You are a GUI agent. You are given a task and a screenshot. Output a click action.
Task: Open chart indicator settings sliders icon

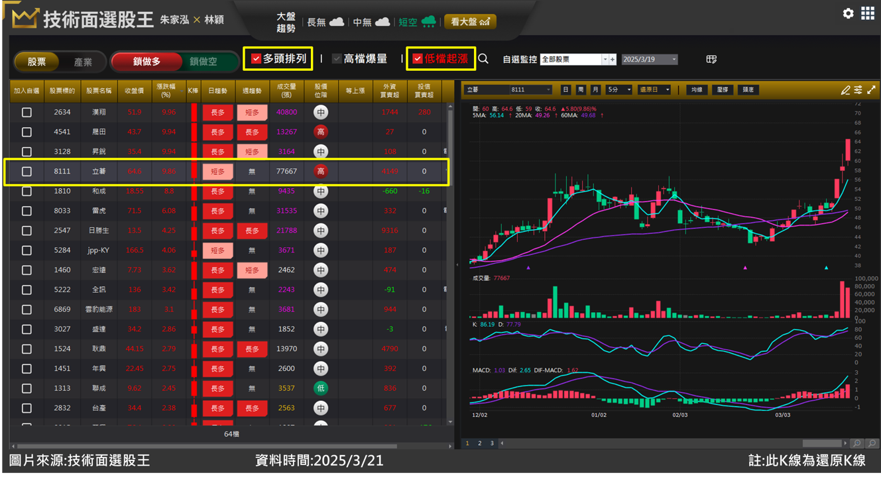click(858, 90)
